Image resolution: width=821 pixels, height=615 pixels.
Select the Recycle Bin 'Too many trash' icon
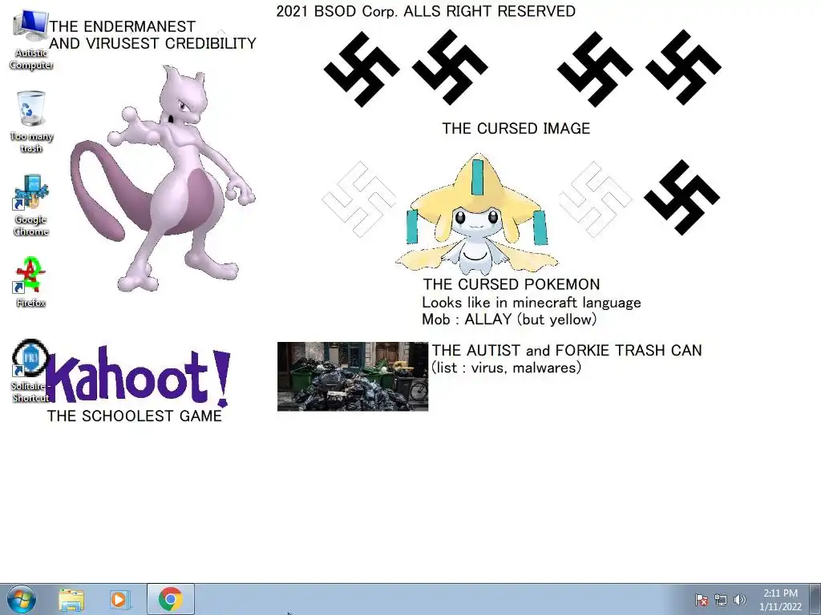tap(31, 122)
